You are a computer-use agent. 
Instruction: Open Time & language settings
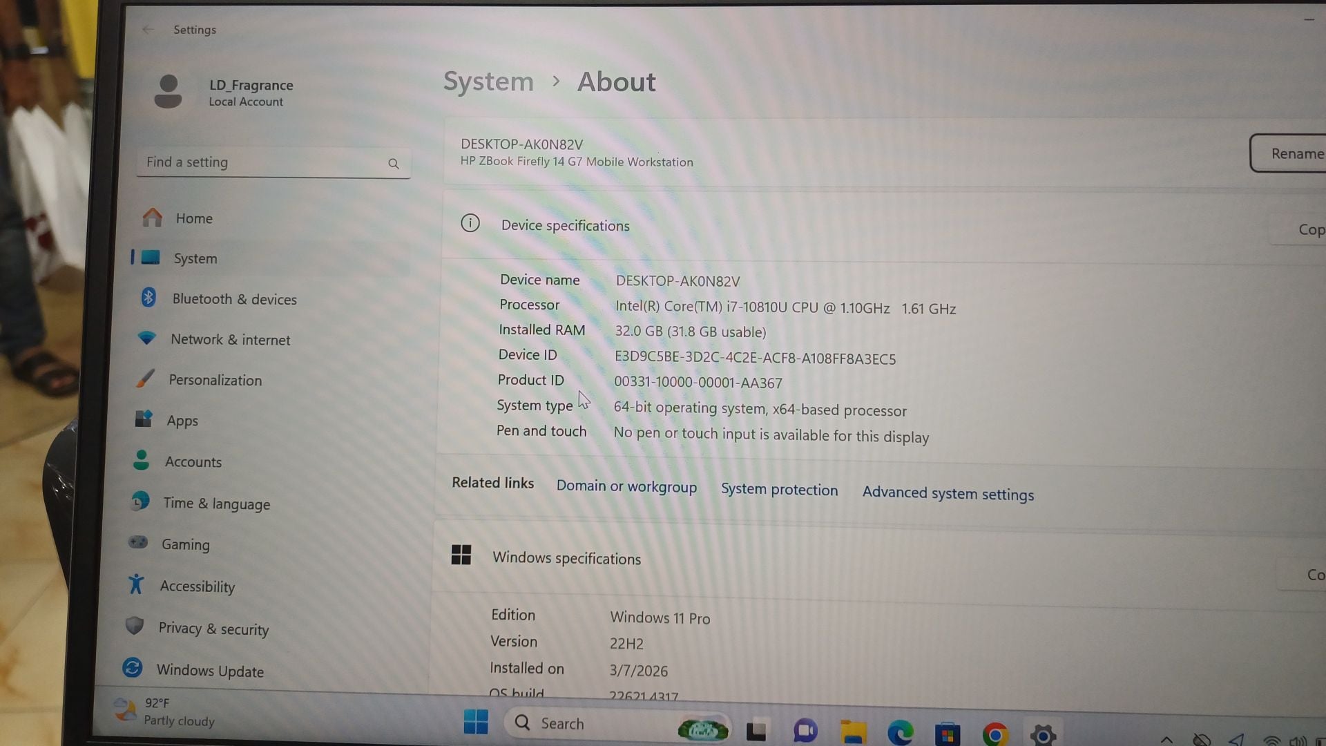(x=264, y=504)
